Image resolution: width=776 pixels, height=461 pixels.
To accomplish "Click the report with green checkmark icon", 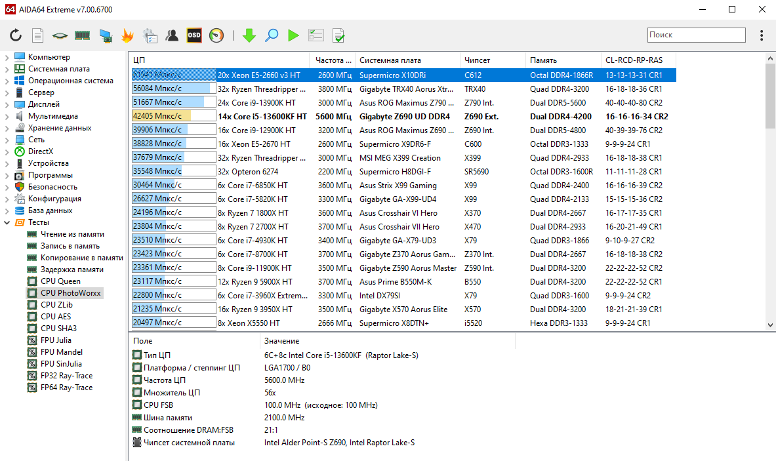I will pos(338,35).
